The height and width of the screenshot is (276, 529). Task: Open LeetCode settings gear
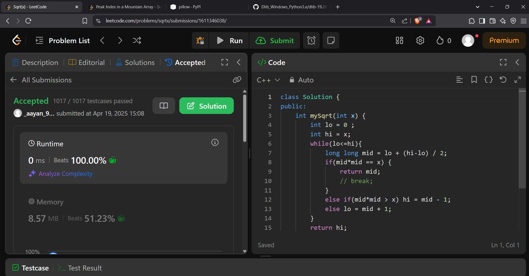tap(420, 41)
